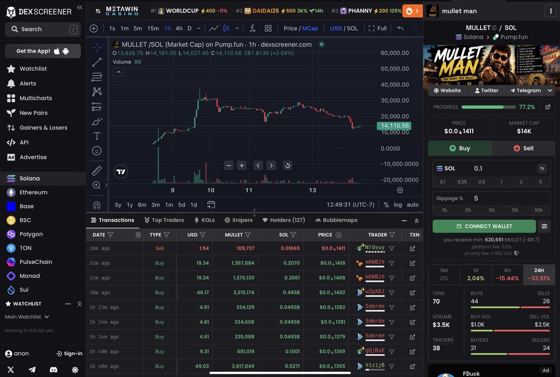Screen dimensions: 560x377
Task: Open chart settings gear on the price axis
Action: coord(400,190)
